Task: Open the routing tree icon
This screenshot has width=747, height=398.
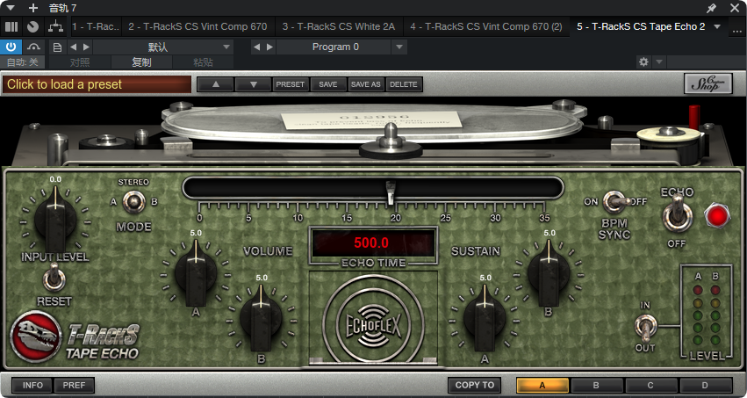Action: (55, 26)
